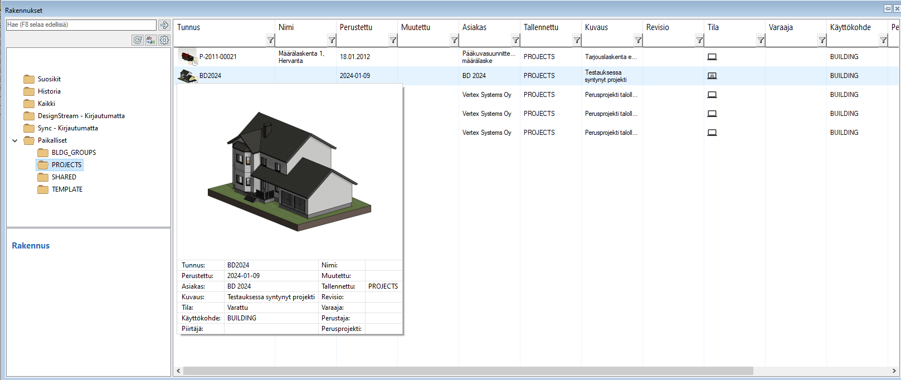Open the gear settings icon

164,40
